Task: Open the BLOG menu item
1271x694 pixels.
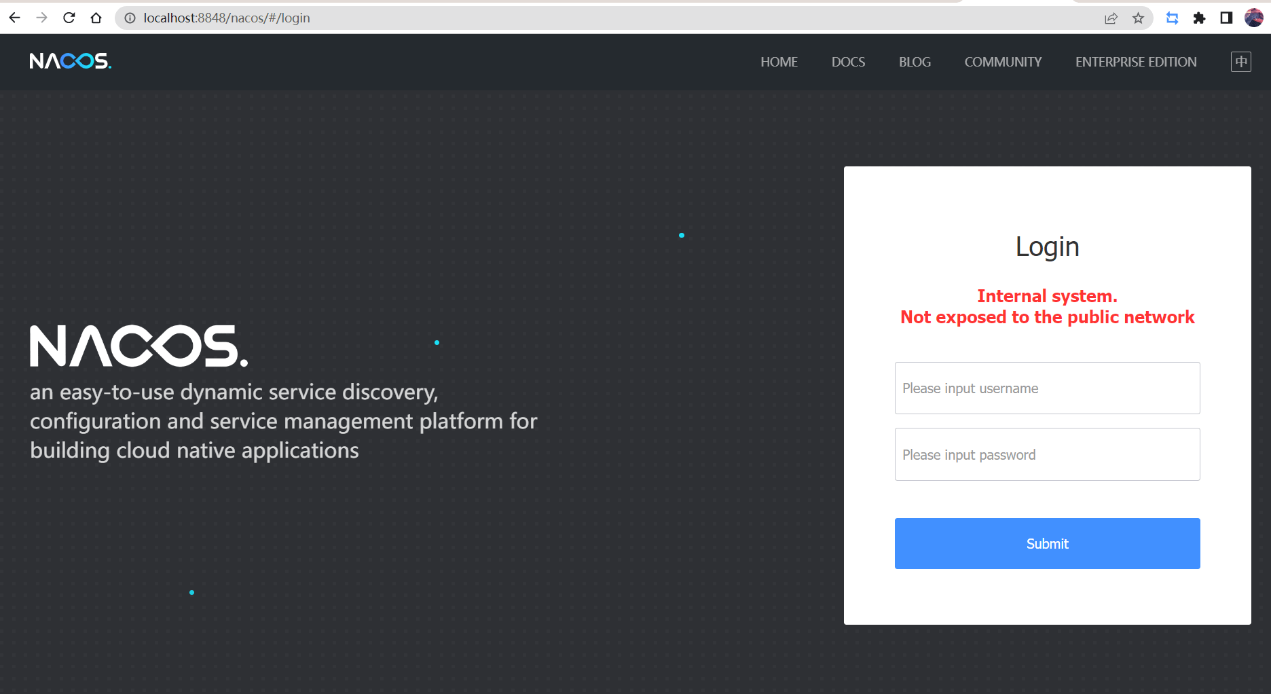Action: click(915, 62)
